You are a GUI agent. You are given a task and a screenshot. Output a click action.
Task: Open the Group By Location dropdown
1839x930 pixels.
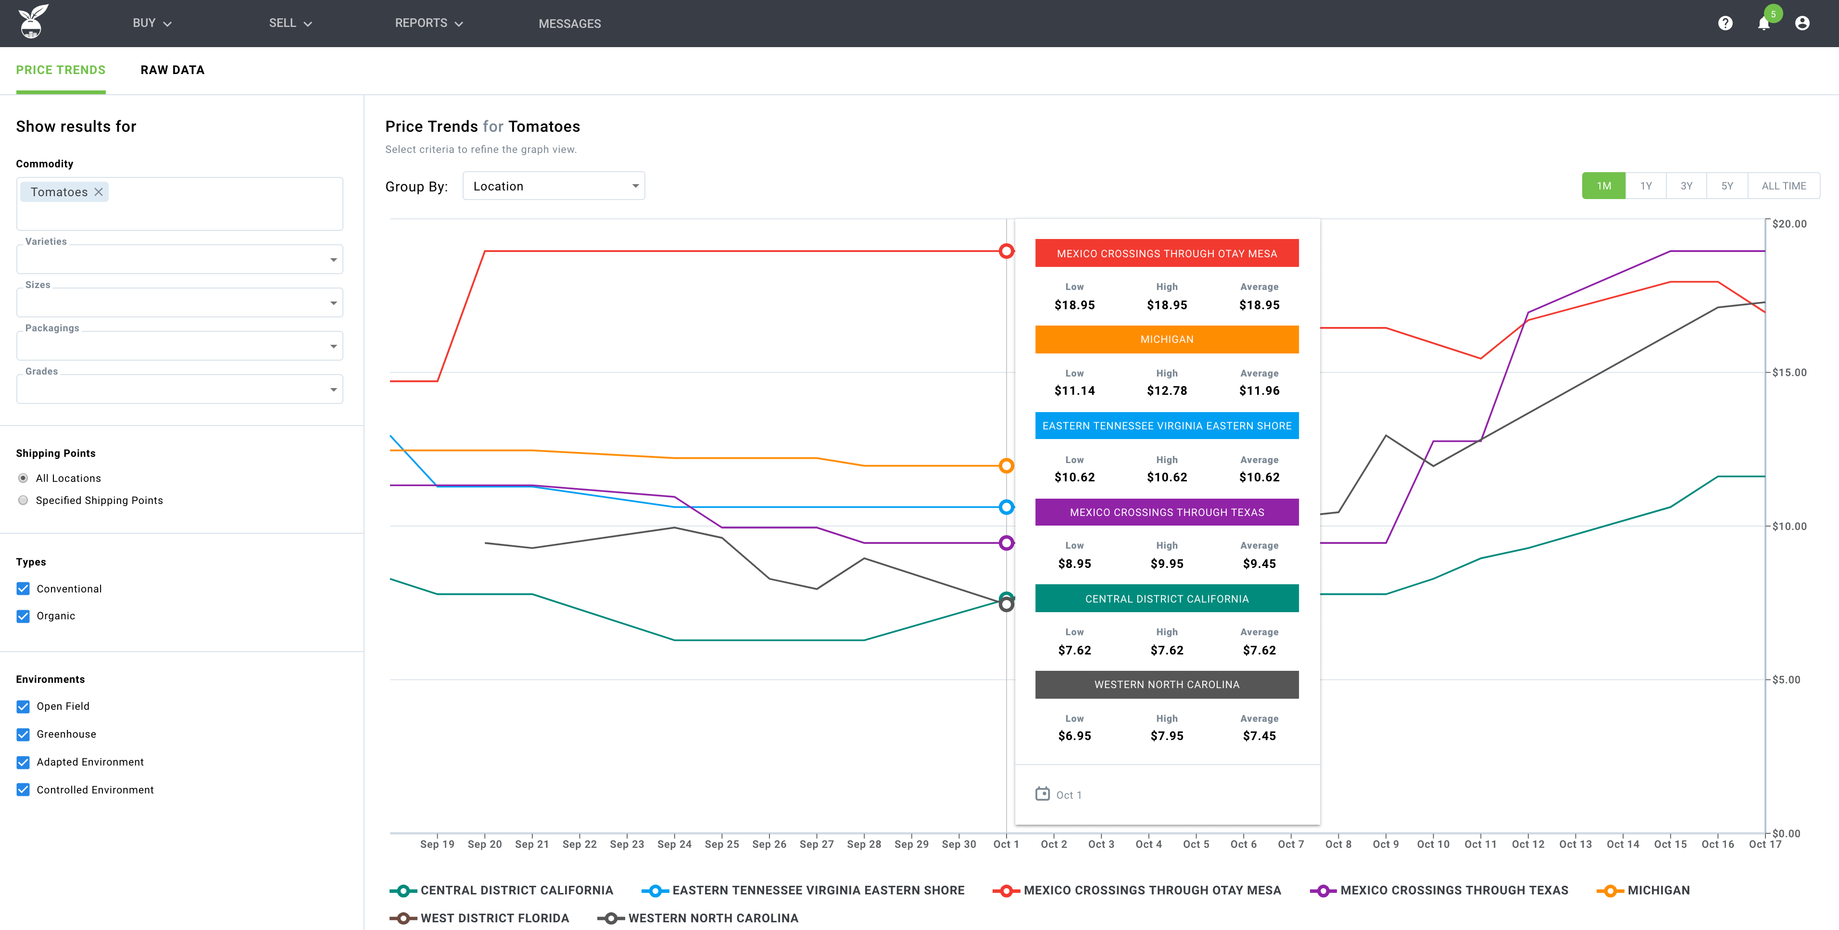[x=553, y=186]
